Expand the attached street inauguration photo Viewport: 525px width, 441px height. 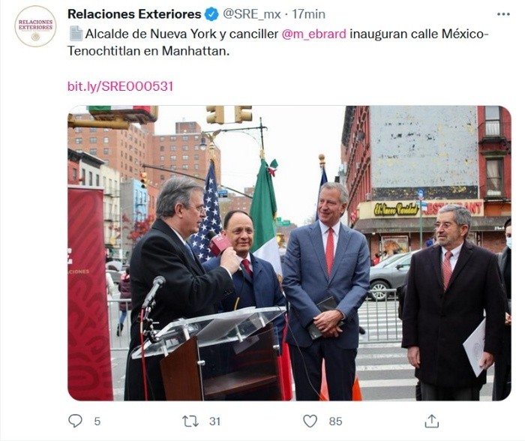click(289, 253)
